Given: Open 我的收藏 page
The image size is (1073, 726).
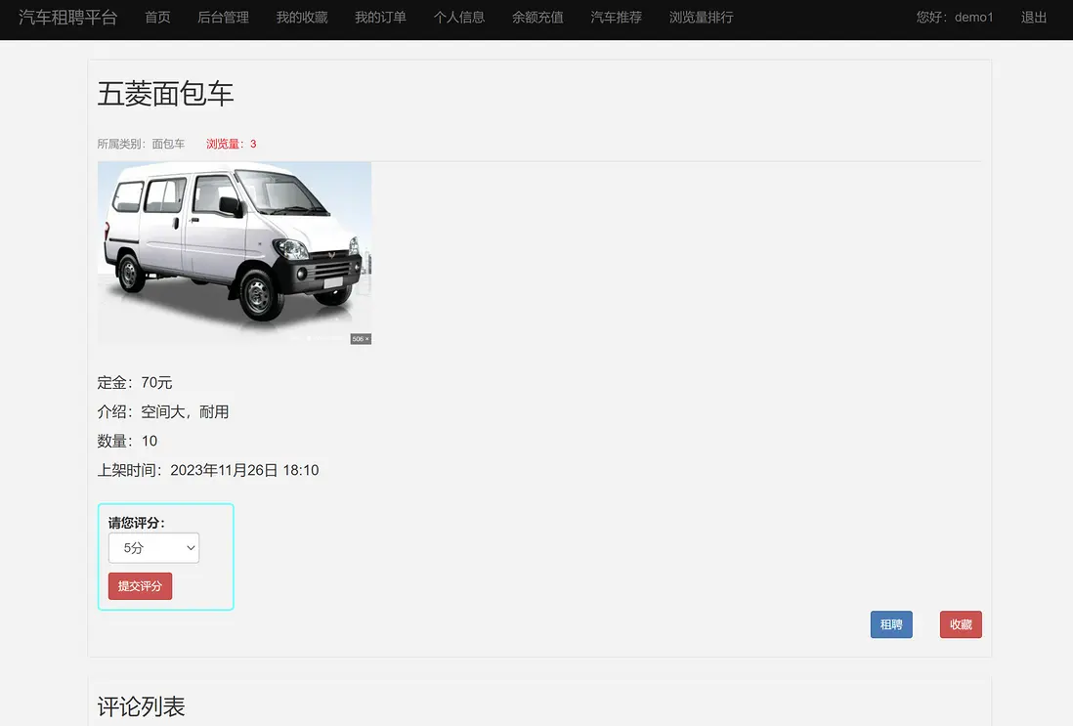Looking at the screenshot, I should (x=302, y=18).
